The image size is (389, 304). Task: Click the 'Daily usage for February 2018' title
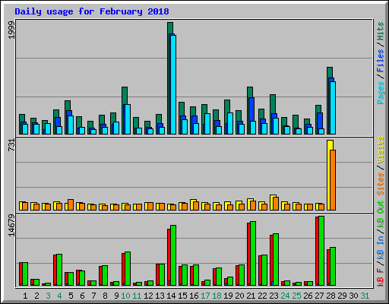click(92, 11)
